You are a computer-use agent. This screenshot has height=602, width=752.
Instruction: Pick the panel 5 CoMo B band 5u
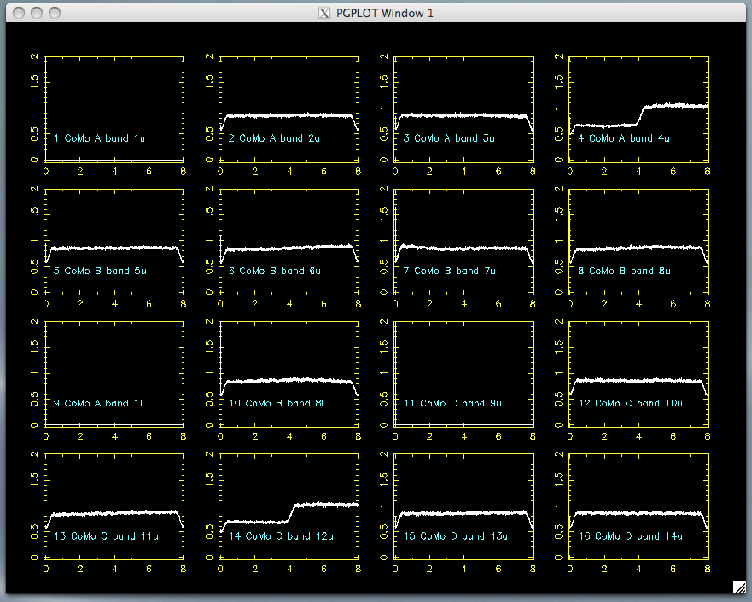click(114, 242)
